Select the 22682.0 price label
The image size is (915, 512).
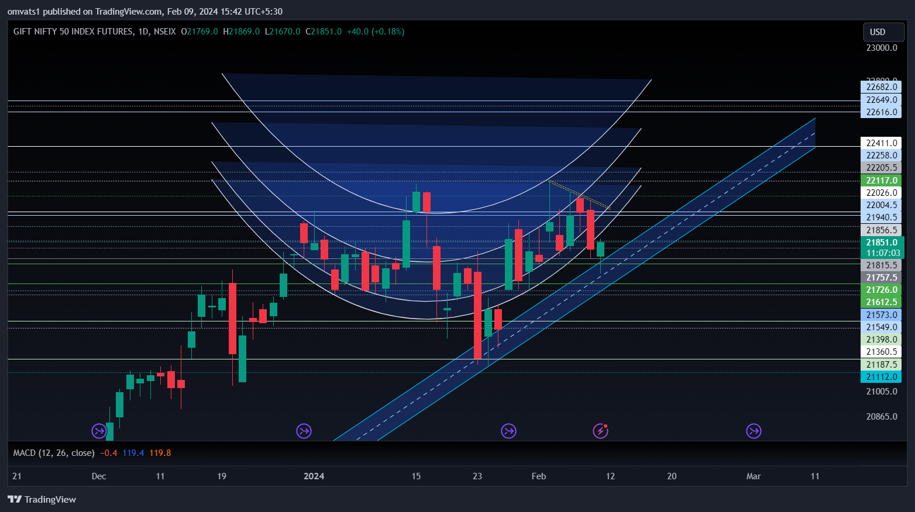pos(881,87)
